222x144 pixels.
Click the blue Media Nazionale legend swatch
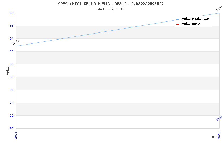178,19
